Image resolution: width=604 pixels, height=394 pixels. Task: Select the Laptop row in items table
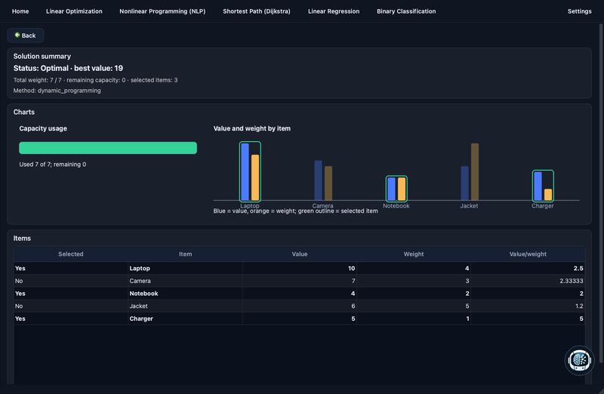[x=299, y=268]
